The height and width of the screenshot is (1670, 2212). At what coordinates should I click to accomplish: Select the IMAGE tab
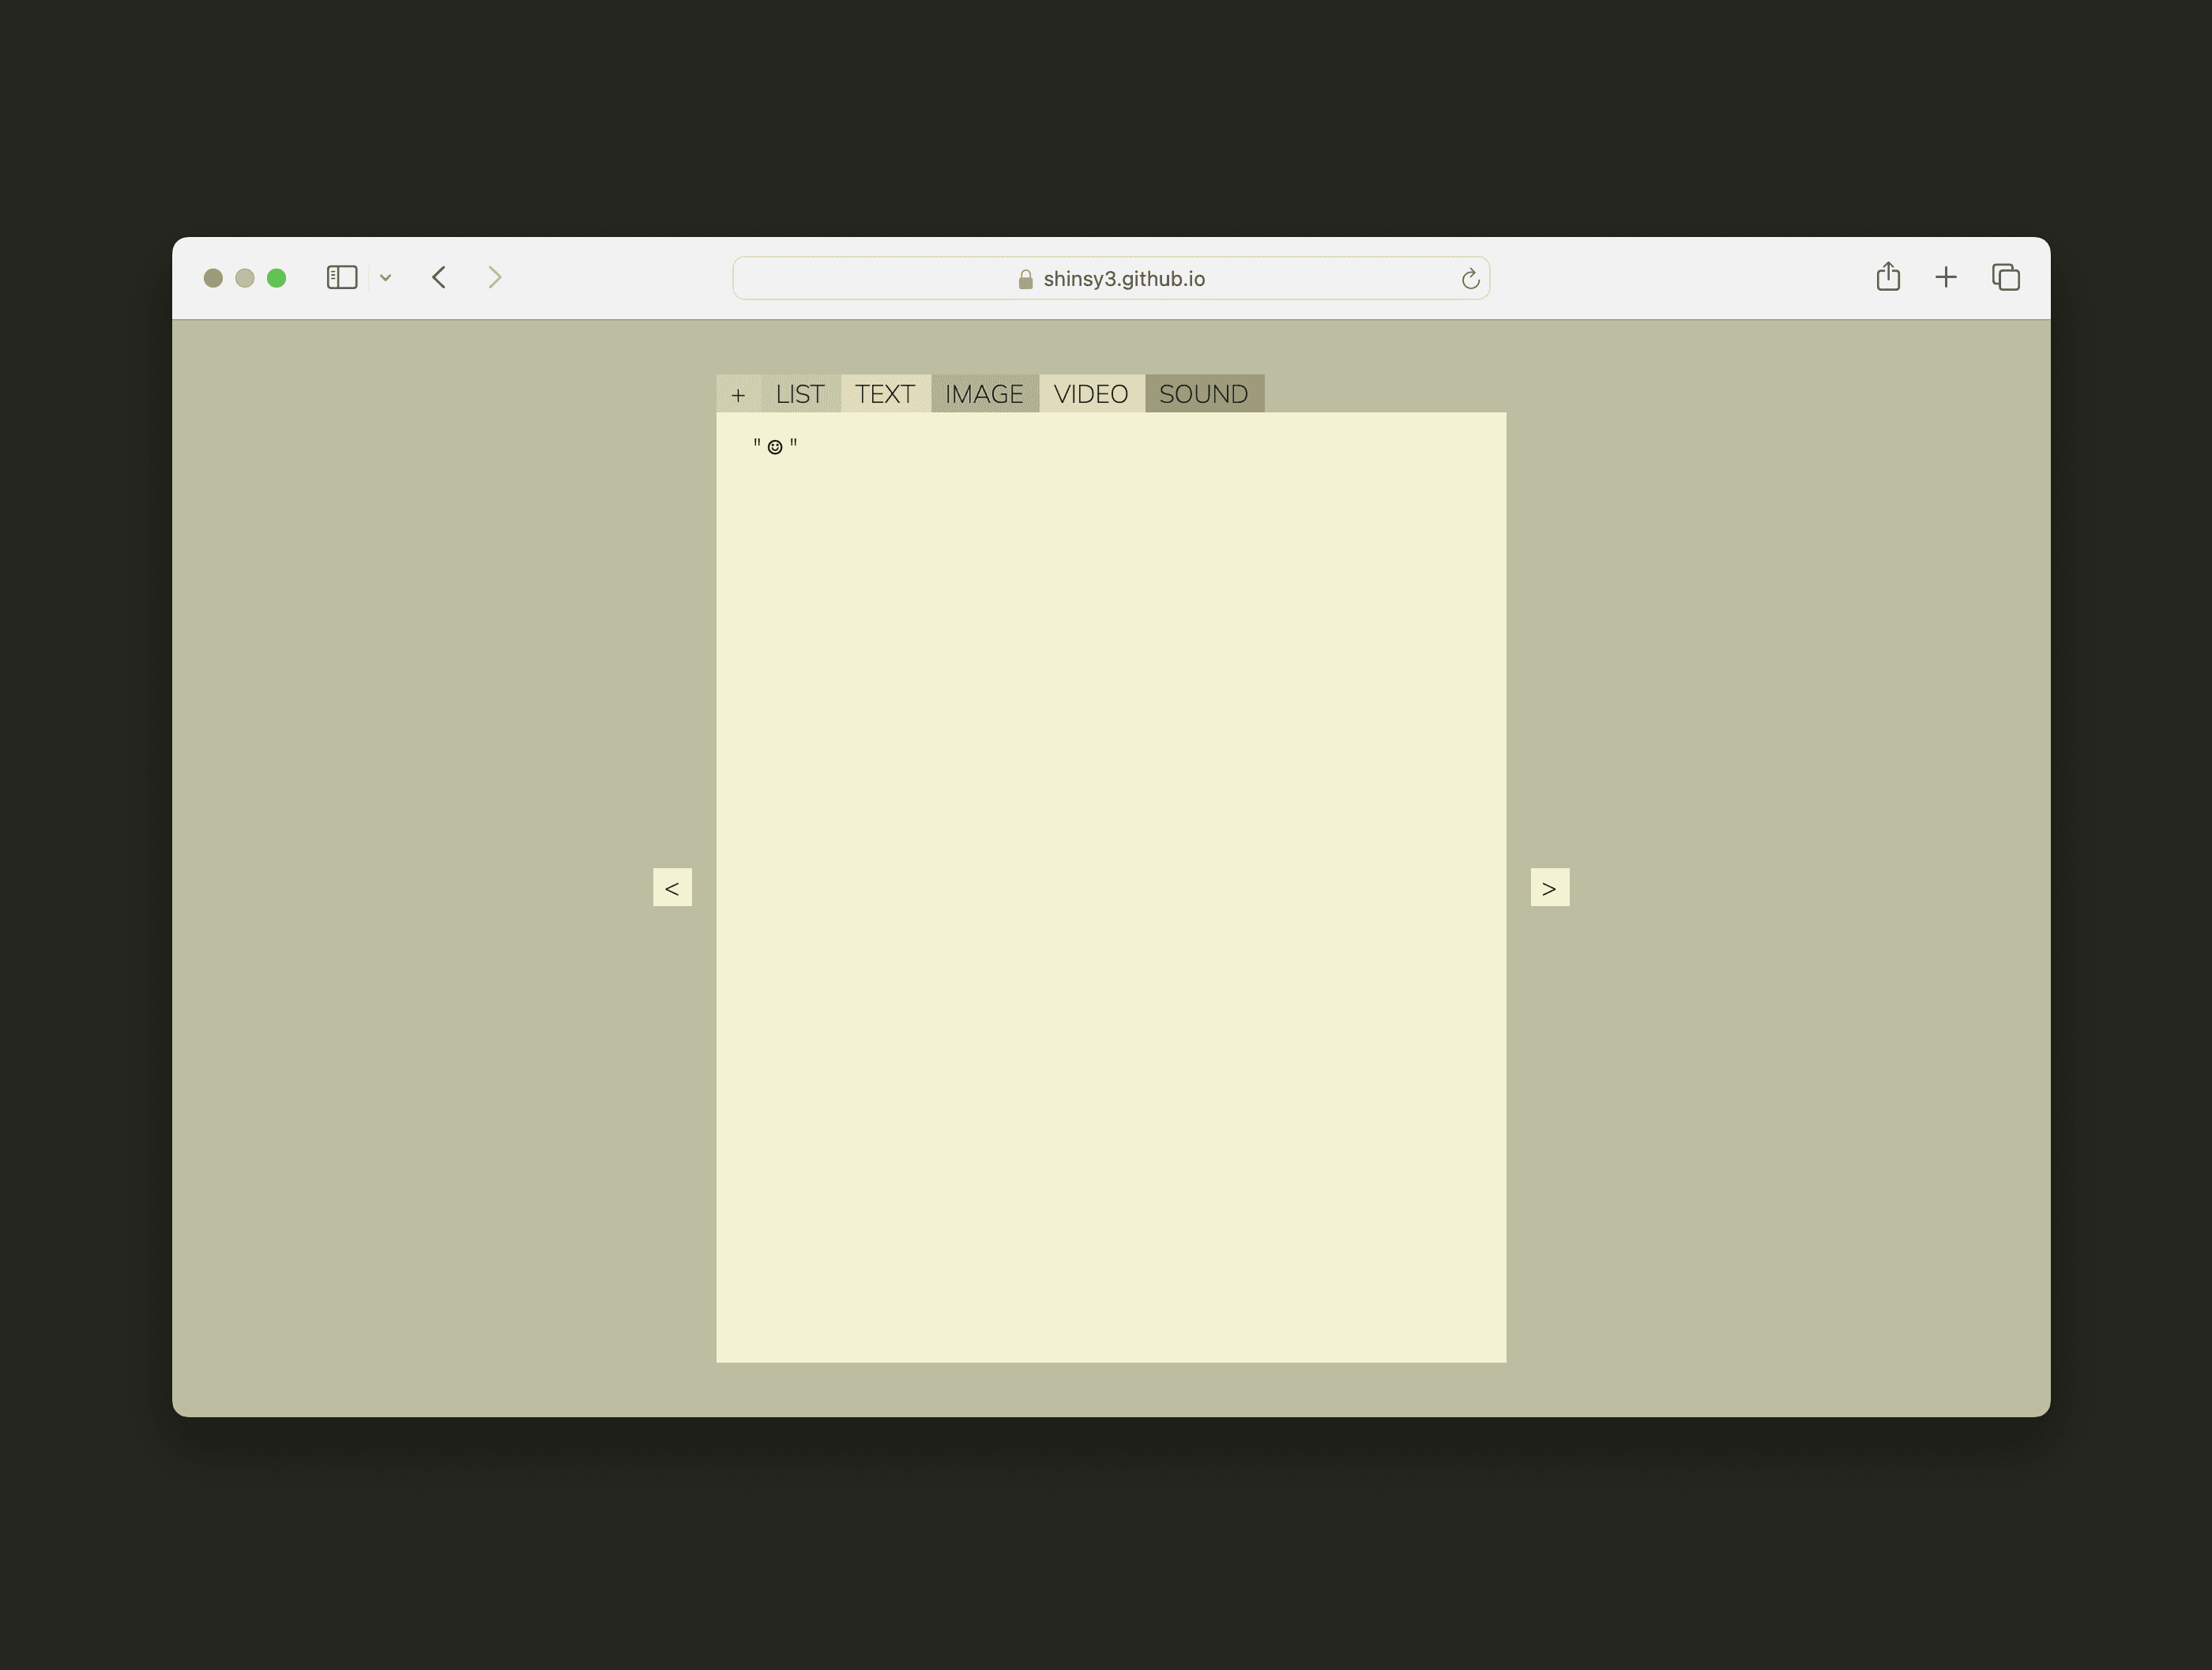984,394
